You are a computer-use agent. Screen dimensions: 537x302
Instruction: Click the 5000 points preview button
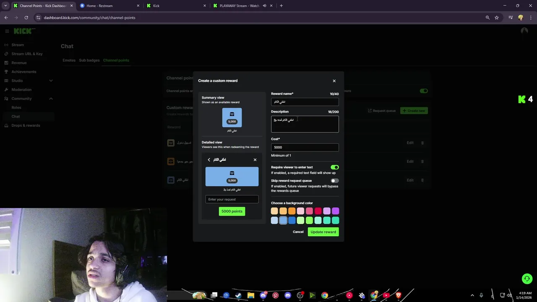pyautogui.click(x=232, y=211)
